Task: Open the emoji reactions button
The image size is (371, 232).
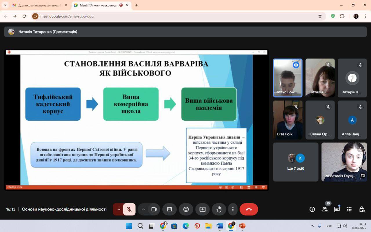Action: coord(186,209)
